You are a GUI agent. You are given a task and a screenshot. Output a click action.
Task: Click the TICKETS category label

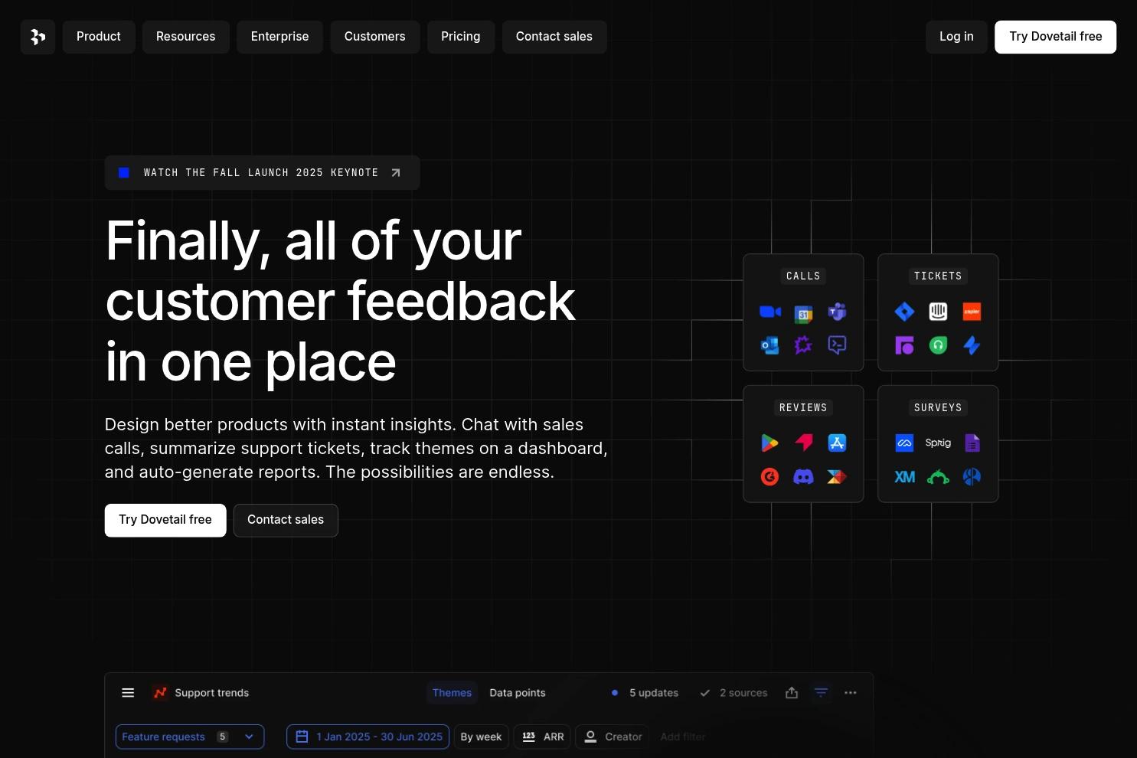click(x=938, y=276)
